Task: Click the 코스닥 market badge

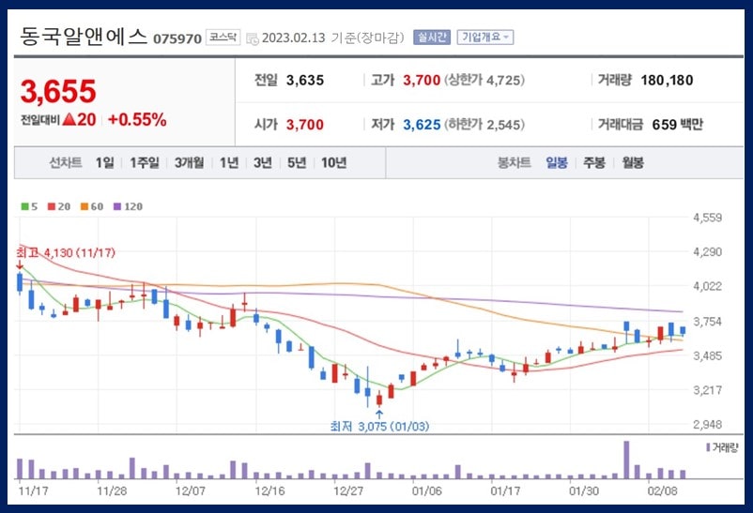Action: pyautogui.click(x=223, y=37)
